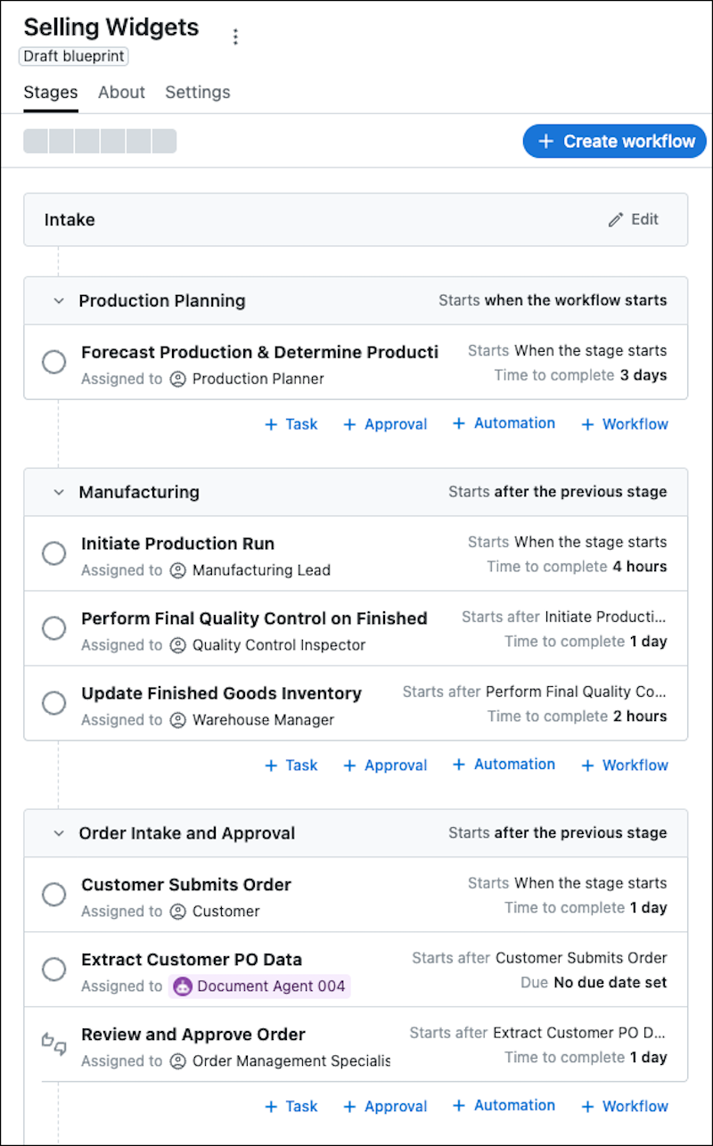Add a Task under Manufacturing stage
The height and width of the screenshot is (1146, 713).
click(291, 765)
